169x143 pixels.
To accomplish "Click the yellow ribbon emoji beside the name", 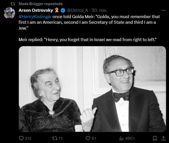I will tap(57, 10).
